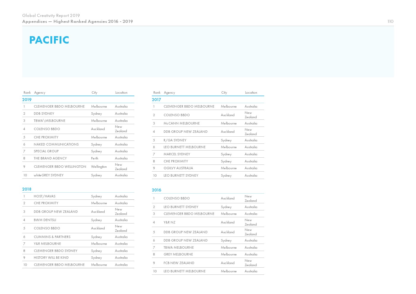Select the 'Agency' column header above the 2019 table

40,92
